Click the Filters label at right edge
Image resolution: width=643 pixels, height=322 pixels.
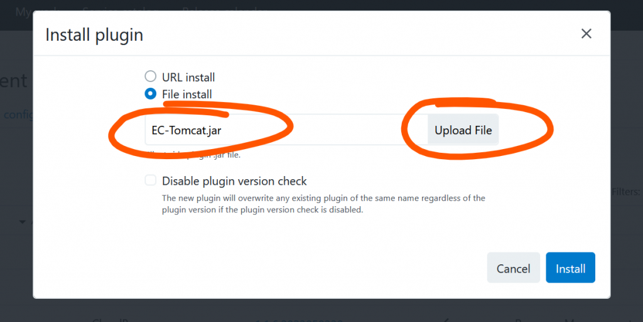626,192
